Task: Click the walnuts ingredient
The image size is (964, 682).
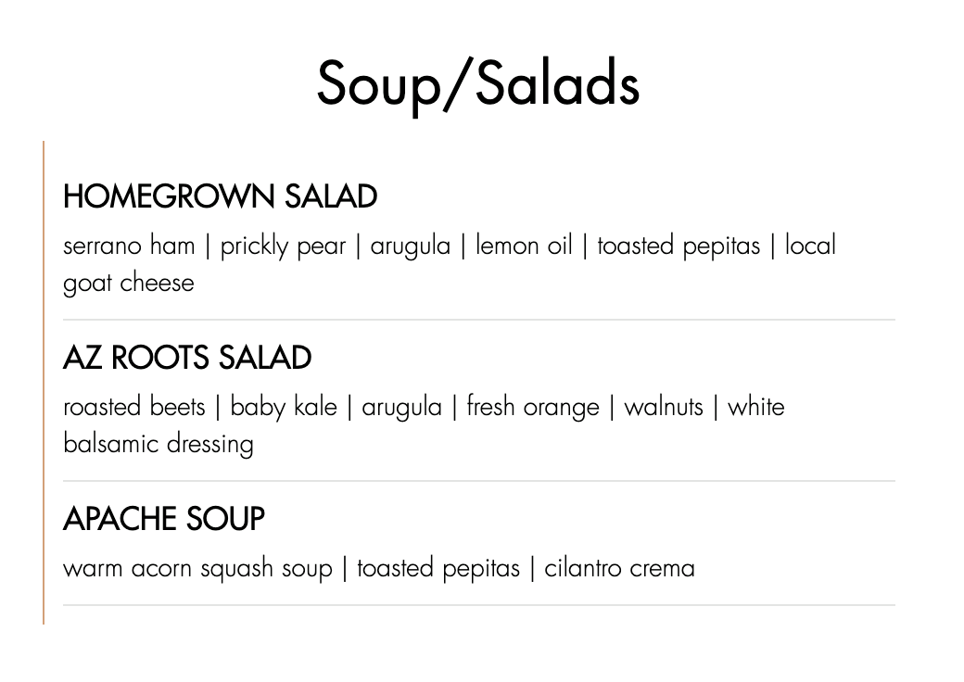Action: pos(664,407)
